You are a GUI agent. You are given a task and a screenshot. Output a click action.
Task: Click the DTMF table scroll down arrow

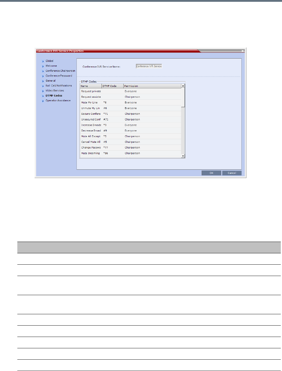(183, 156)
